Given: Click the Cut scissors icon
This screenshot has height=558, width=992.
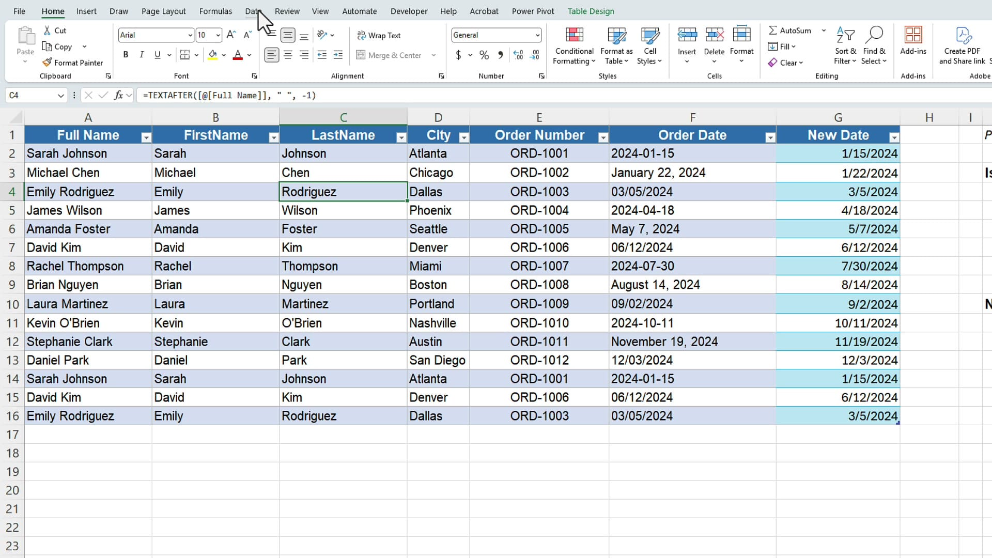Looking at the screenshot, I should [48, 30].
